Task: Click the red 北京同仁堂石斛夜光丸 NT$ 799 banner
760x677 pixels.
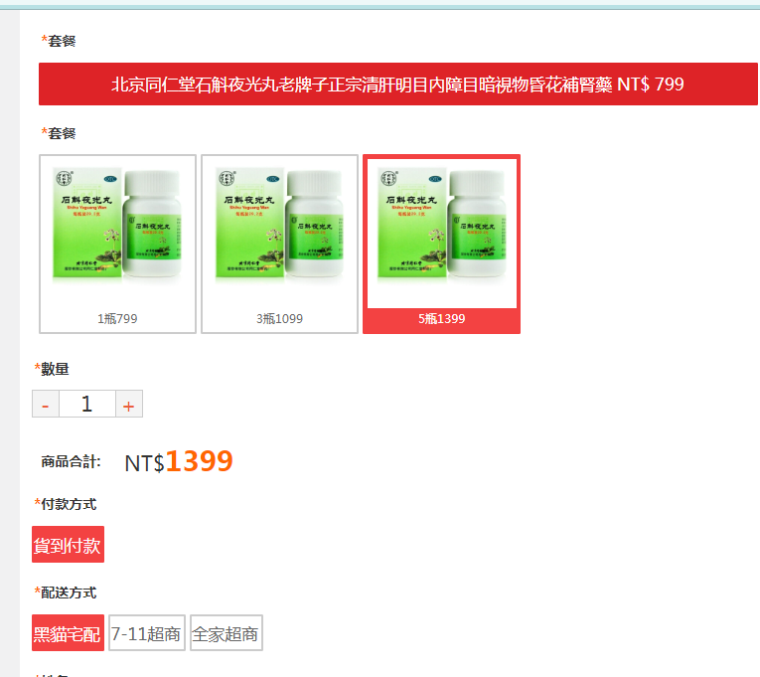Action: (x=398, y=84)
